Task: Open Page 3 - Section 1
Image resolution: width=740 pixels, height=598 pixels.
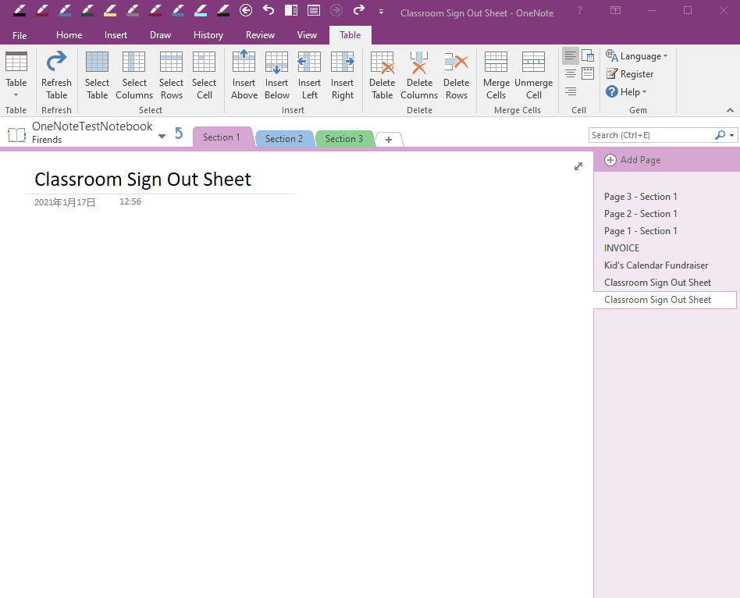Action: 640,197
